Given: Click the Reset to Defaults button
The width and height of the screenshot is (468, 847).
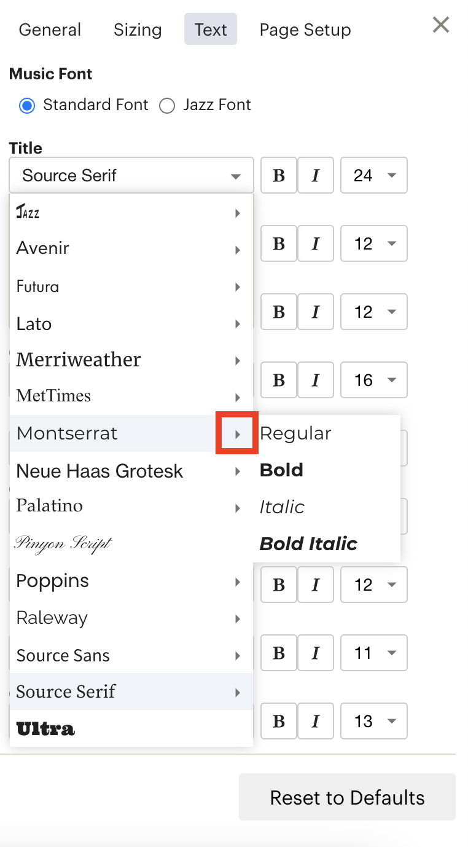Looking at the screenshot, I should 347,797.
